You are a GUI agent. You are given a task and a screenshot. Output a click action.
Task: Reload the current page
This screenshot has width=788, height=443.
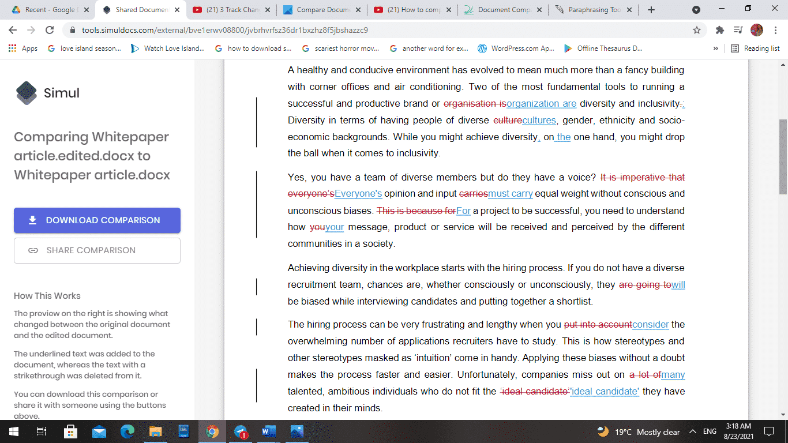tap(50, 30)
